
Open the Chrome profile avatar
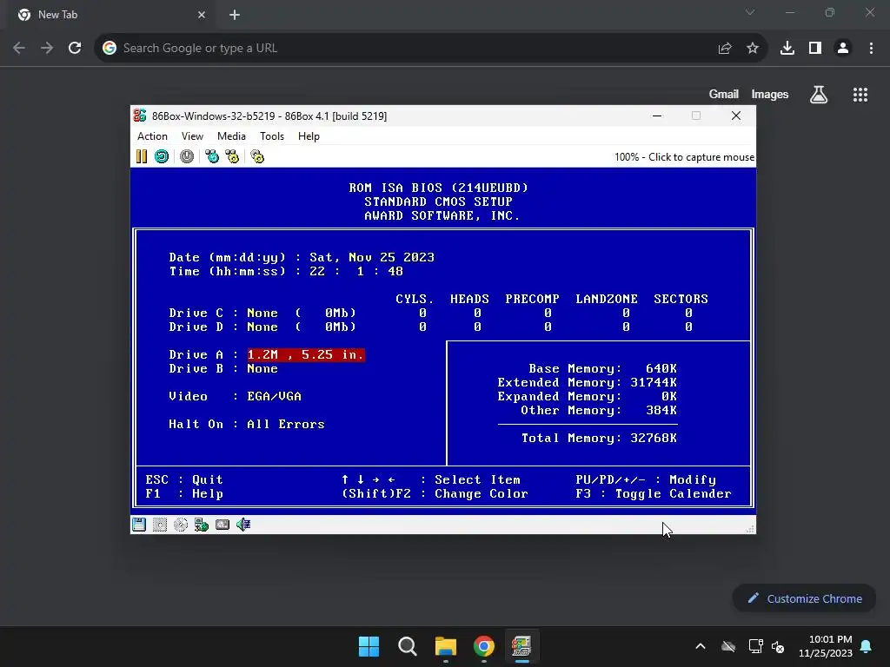(843, 49)
